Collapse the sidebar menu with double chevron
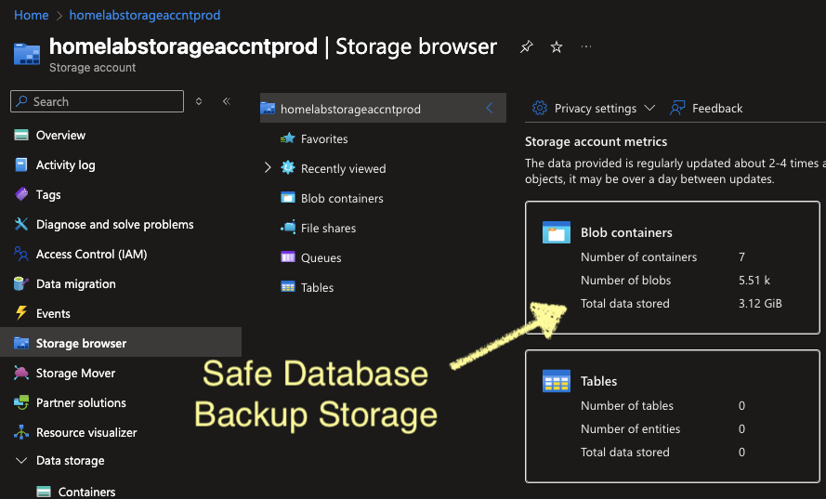 [x=227, y=101]
